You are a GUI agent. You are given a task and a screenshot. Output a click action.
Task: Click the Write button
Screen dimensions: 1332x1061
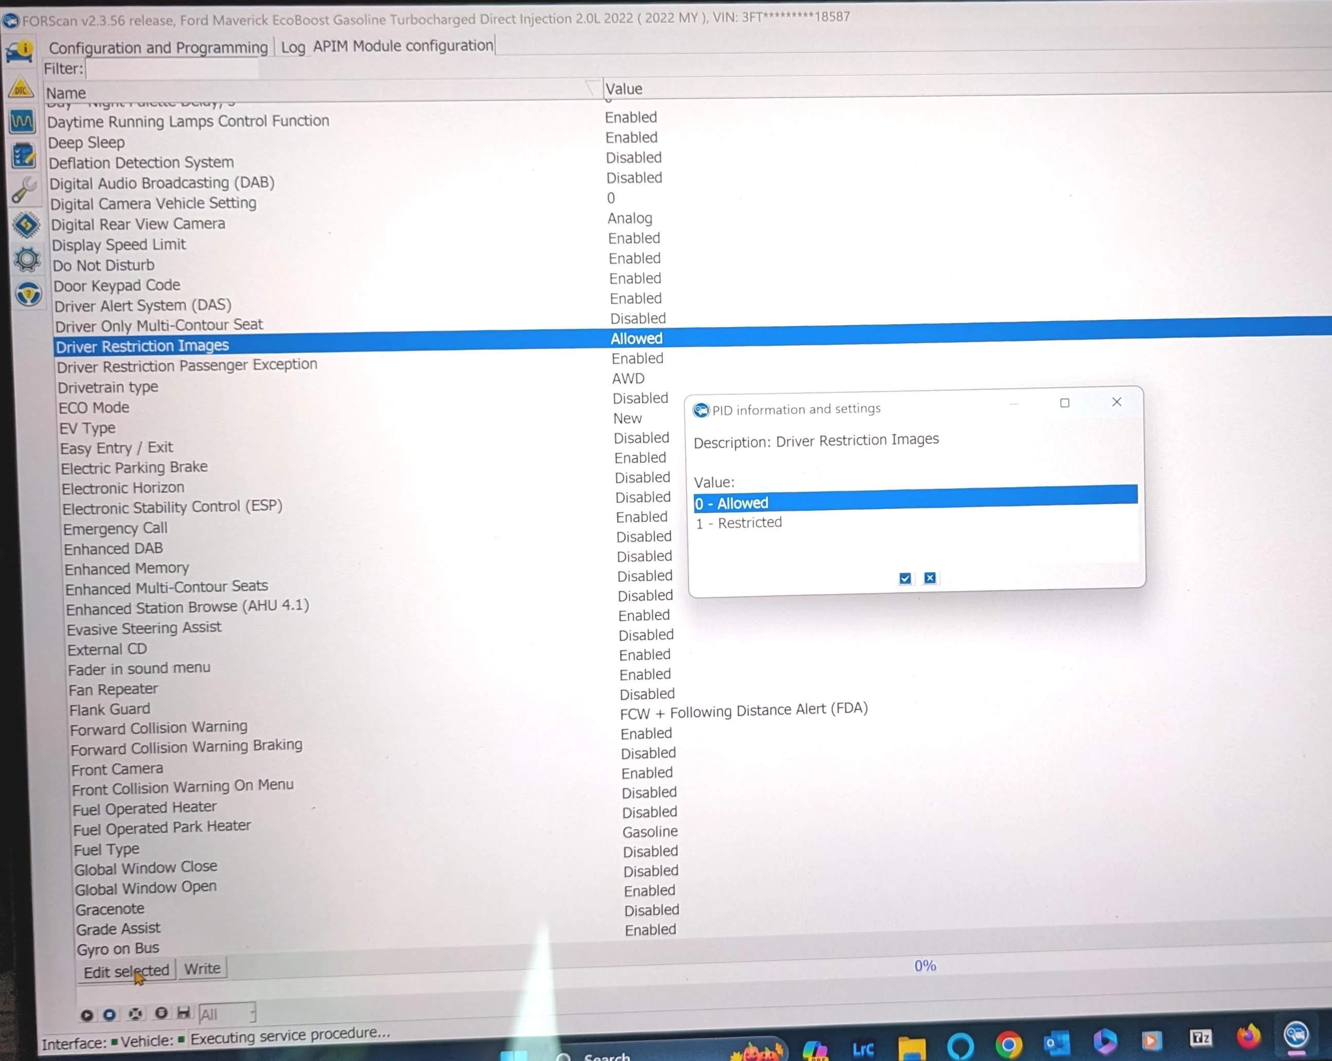[x=202, y=968]
